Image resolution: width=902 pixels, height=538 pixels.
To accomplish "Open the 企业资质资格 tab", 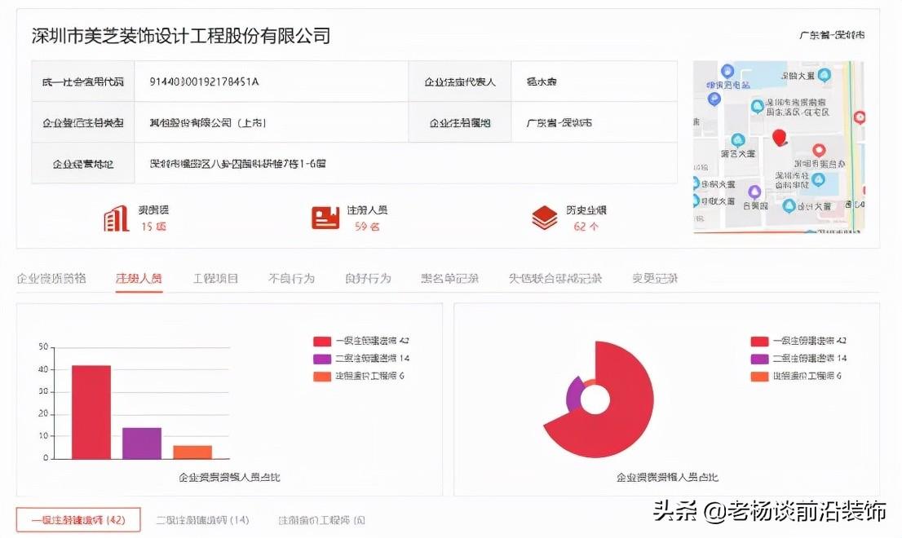I will click(51, 279).
